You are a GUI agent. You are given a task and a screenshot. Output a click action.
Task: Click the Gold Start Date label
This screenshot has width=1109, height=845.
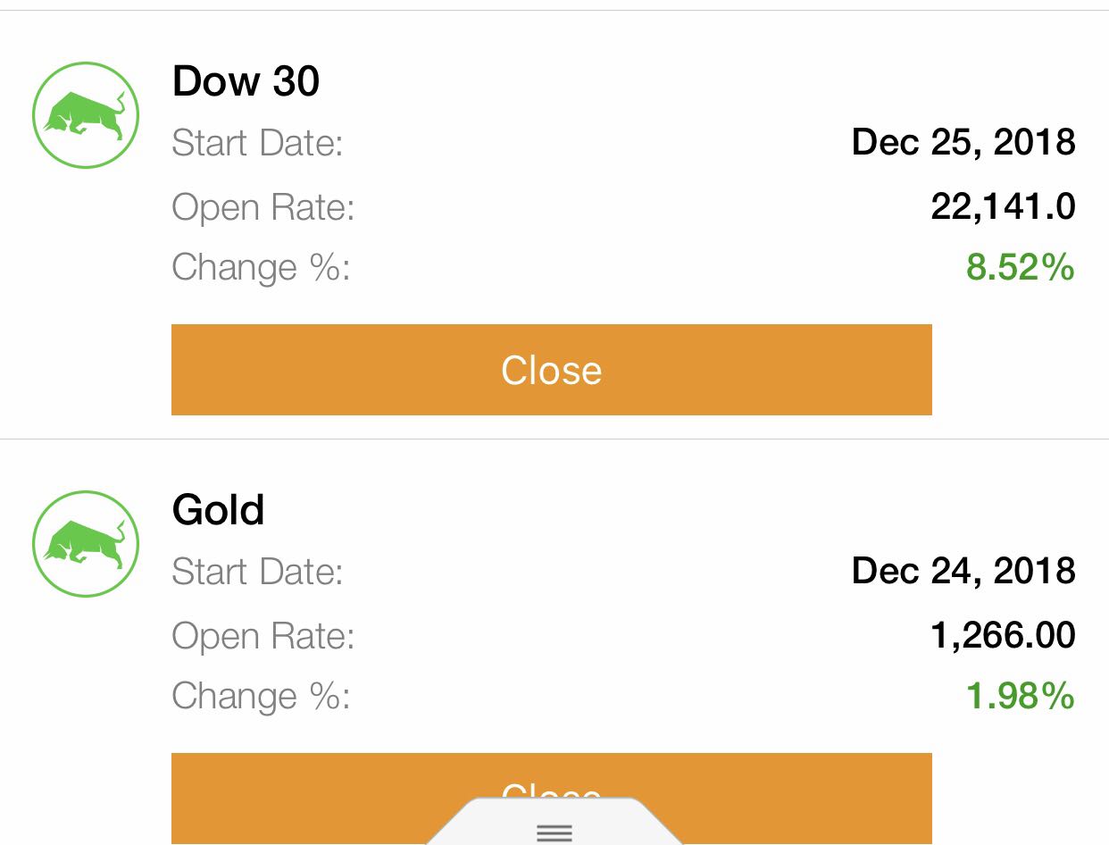point(257,572)
